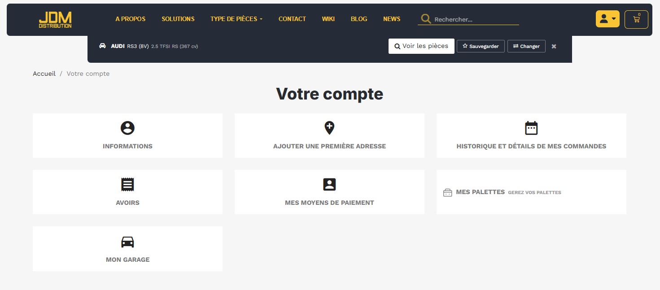
Task: Click the add address map pin icon
Action: (x=329, y=128)
